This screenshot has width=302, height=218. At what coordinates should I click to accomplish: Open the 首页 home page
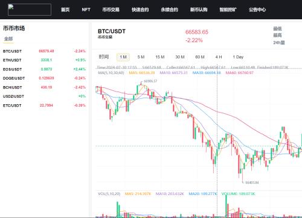65,10
